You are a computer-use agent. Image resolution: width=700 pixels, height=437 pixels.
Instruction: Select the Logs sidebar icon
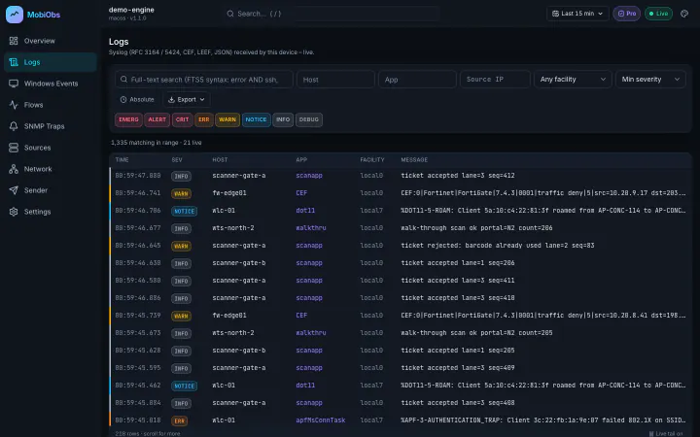14,62
